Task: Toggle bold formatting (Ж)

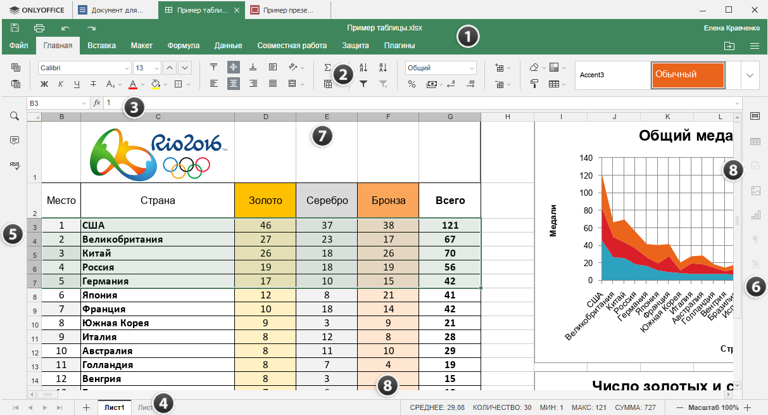Action: tap(44, 84)
